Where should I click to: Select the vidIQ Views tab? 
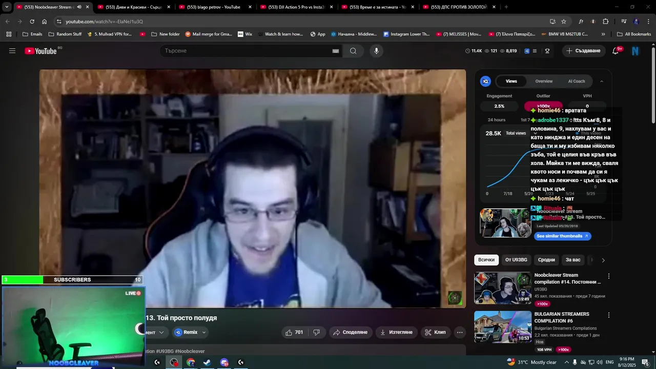511,81
